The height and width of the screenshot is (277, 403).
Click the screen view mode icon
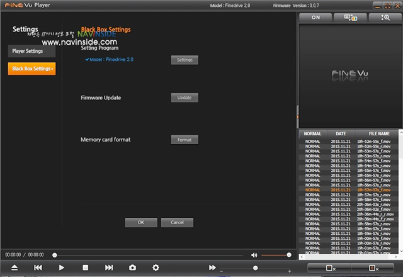click(x=351, y=18)
